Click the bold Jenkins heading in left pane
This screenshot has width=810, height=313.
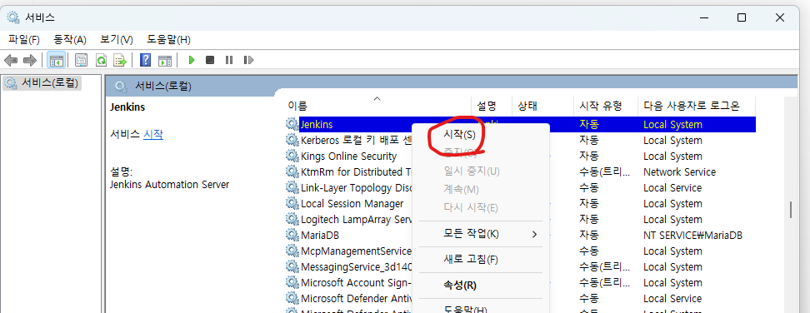tap(127, 107)
